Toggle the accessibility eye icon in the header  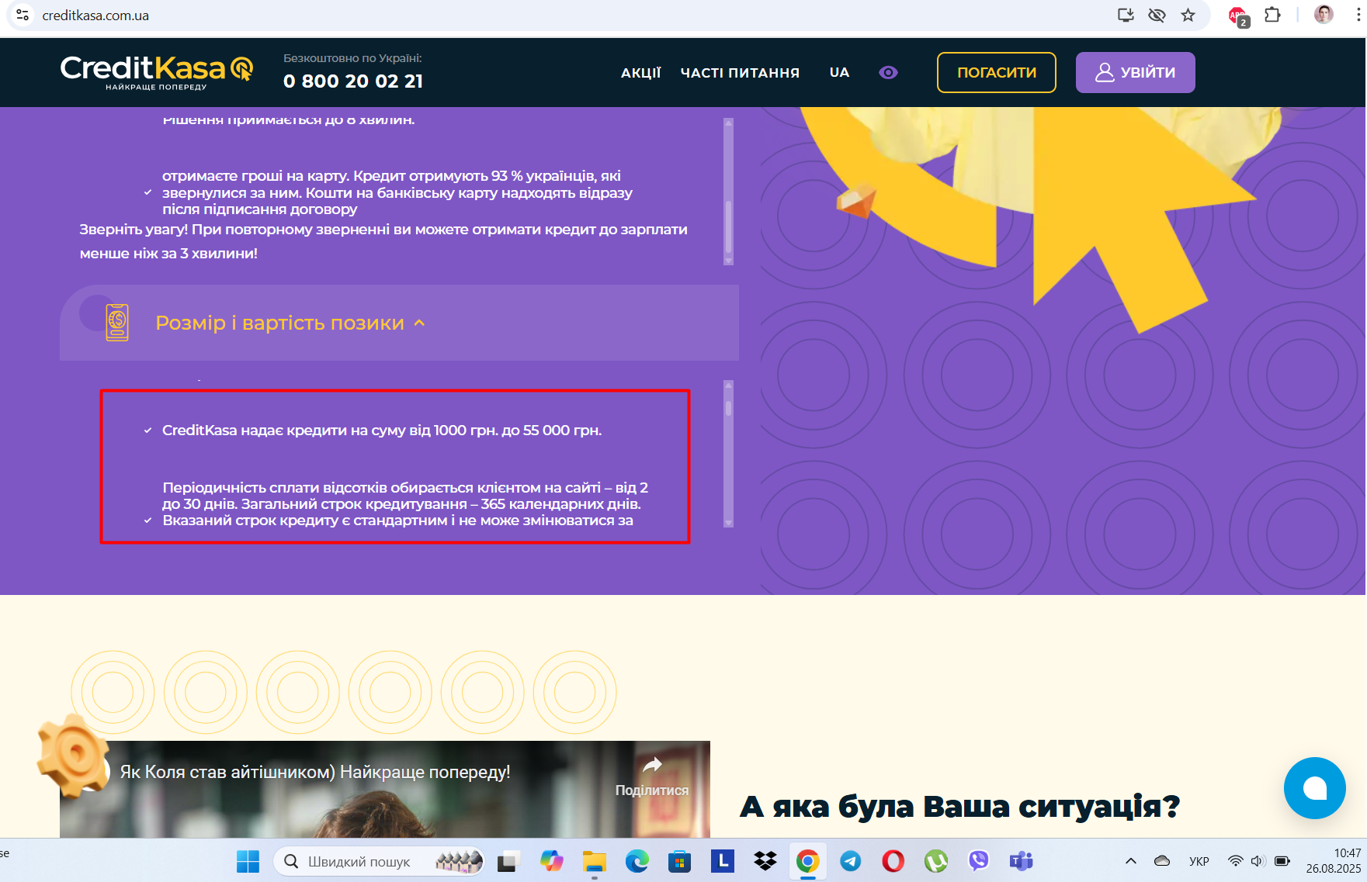tap(888, 72)
